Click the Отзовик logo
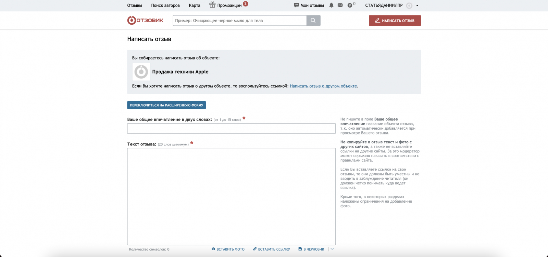548x257 pixels. [x=145, y=21]
